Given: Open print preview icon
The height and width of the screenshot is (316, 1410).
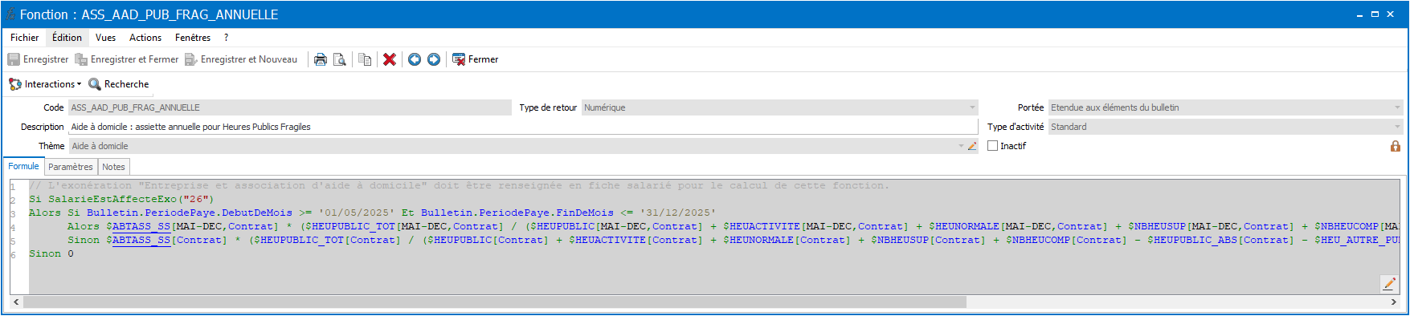Looking at the screenshot, I should point(339,59).
